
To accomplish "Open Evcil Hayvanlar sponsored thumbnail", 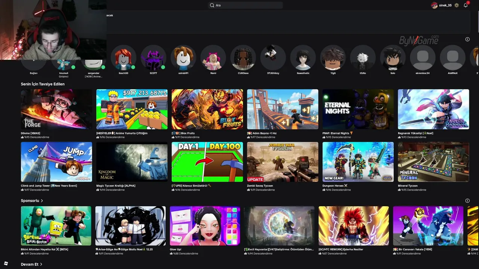I will (x=279, y=226).
